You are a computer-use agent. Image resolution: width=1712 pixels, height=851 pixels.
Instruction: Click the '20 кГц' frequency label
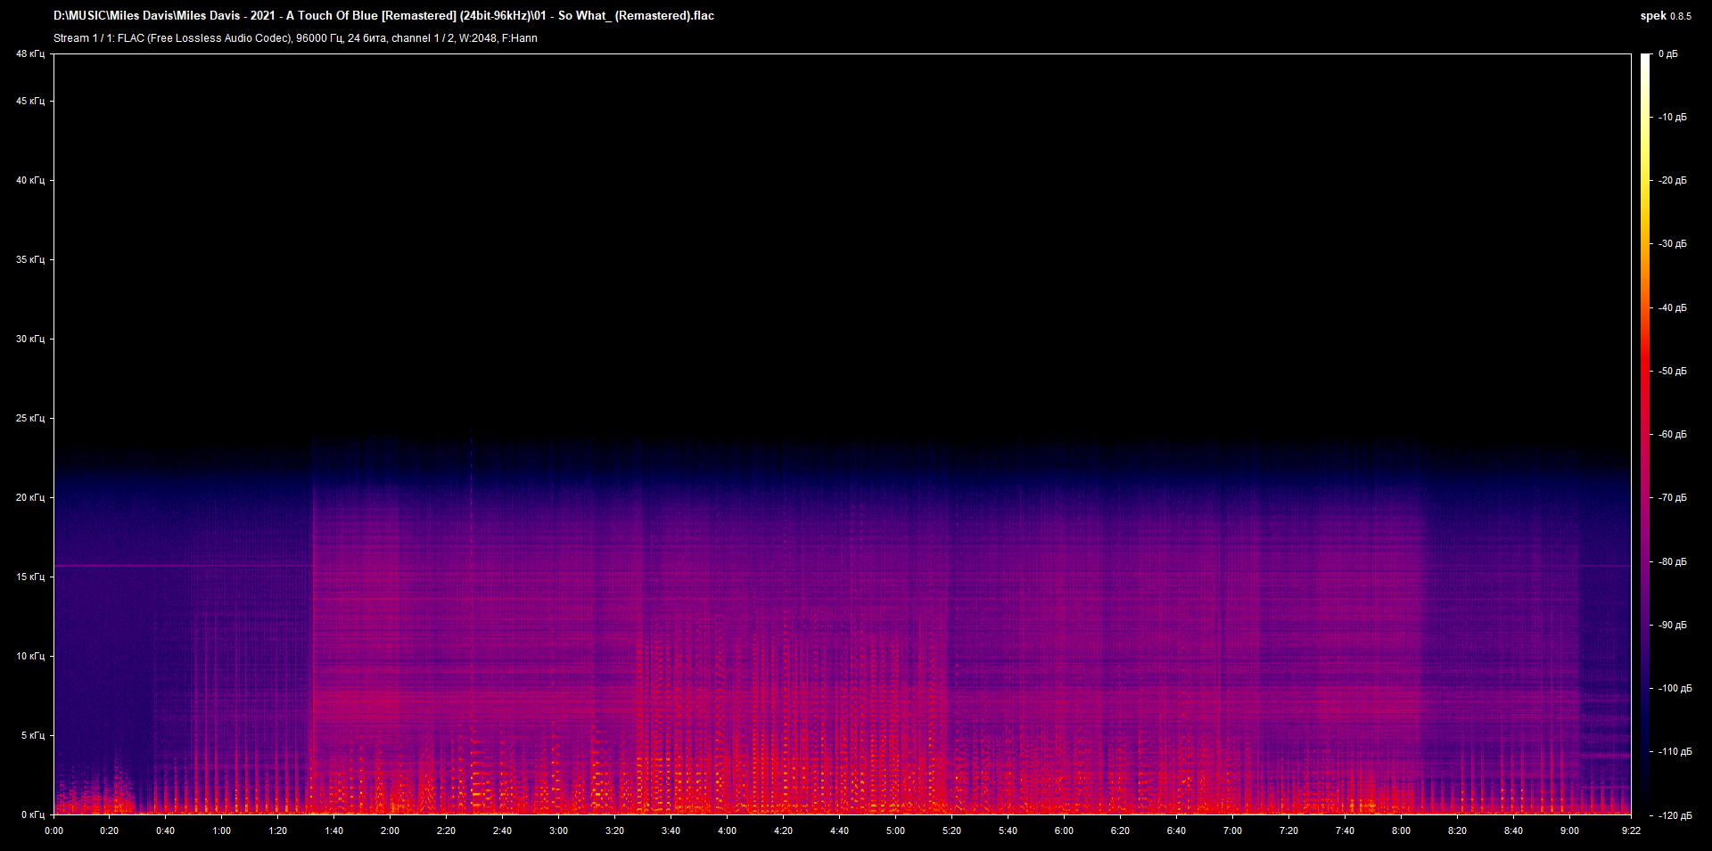30,498
